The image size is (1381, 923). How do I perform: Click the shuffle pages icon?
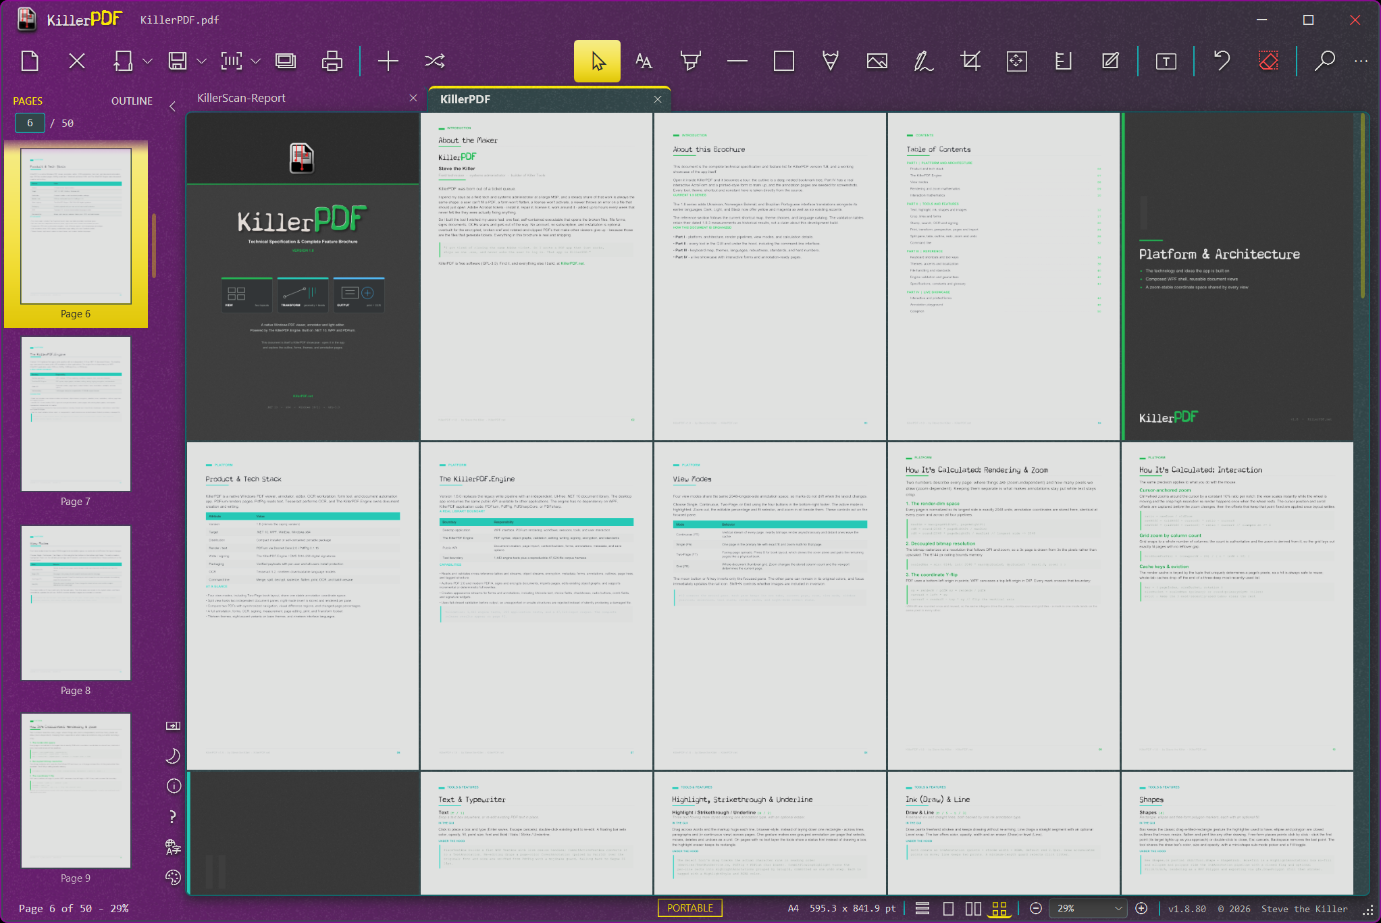pos(434,61)
